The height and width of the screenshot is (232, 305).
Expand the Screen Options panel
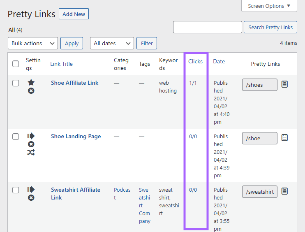pyautogui.click(x=269, y=6)
